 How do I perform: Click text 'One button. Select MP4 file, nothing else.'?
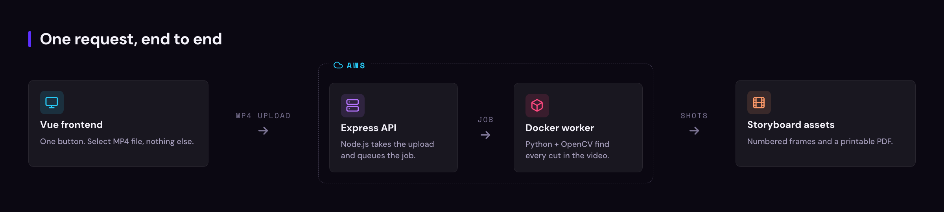pos(117,141)
